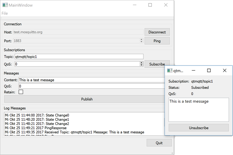
Task: Minimize the subscription popup window
Action: coord(193,71)
